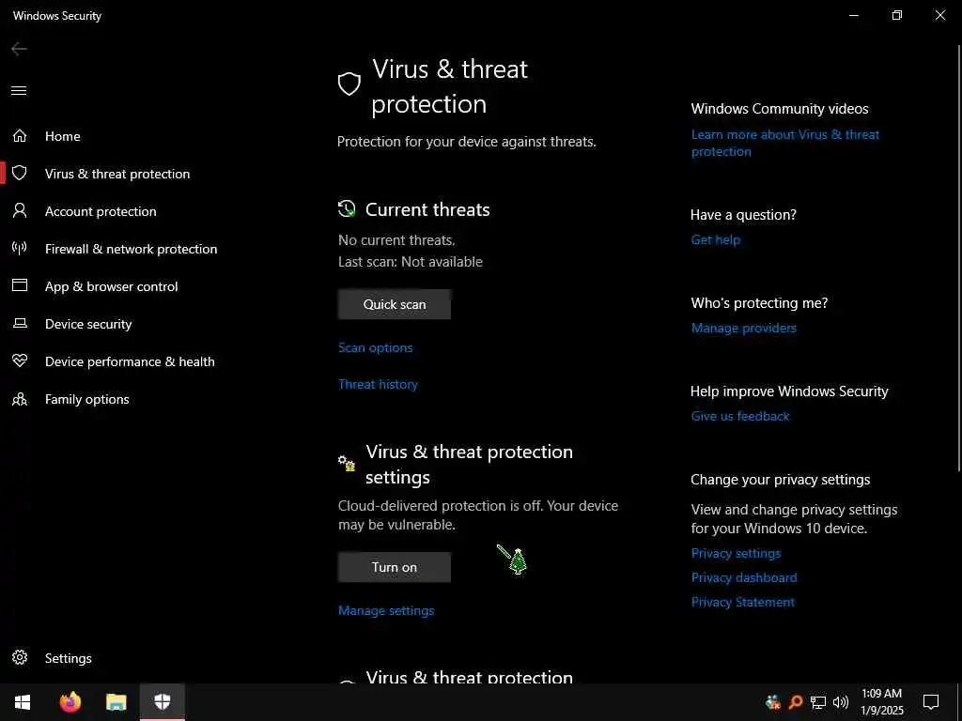962x721 pixels.
Task: Open Device performance & health
Action: [130, 361]
